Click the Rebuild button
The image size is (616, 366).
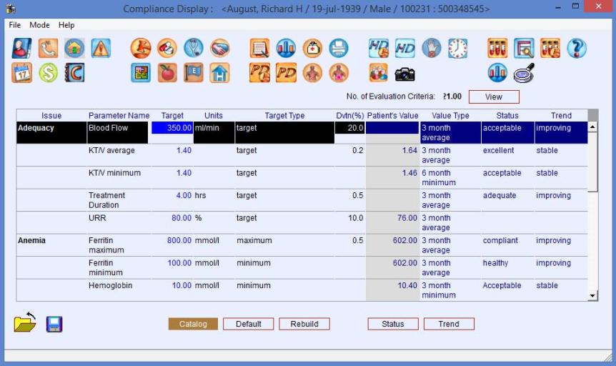coord(304,324)
